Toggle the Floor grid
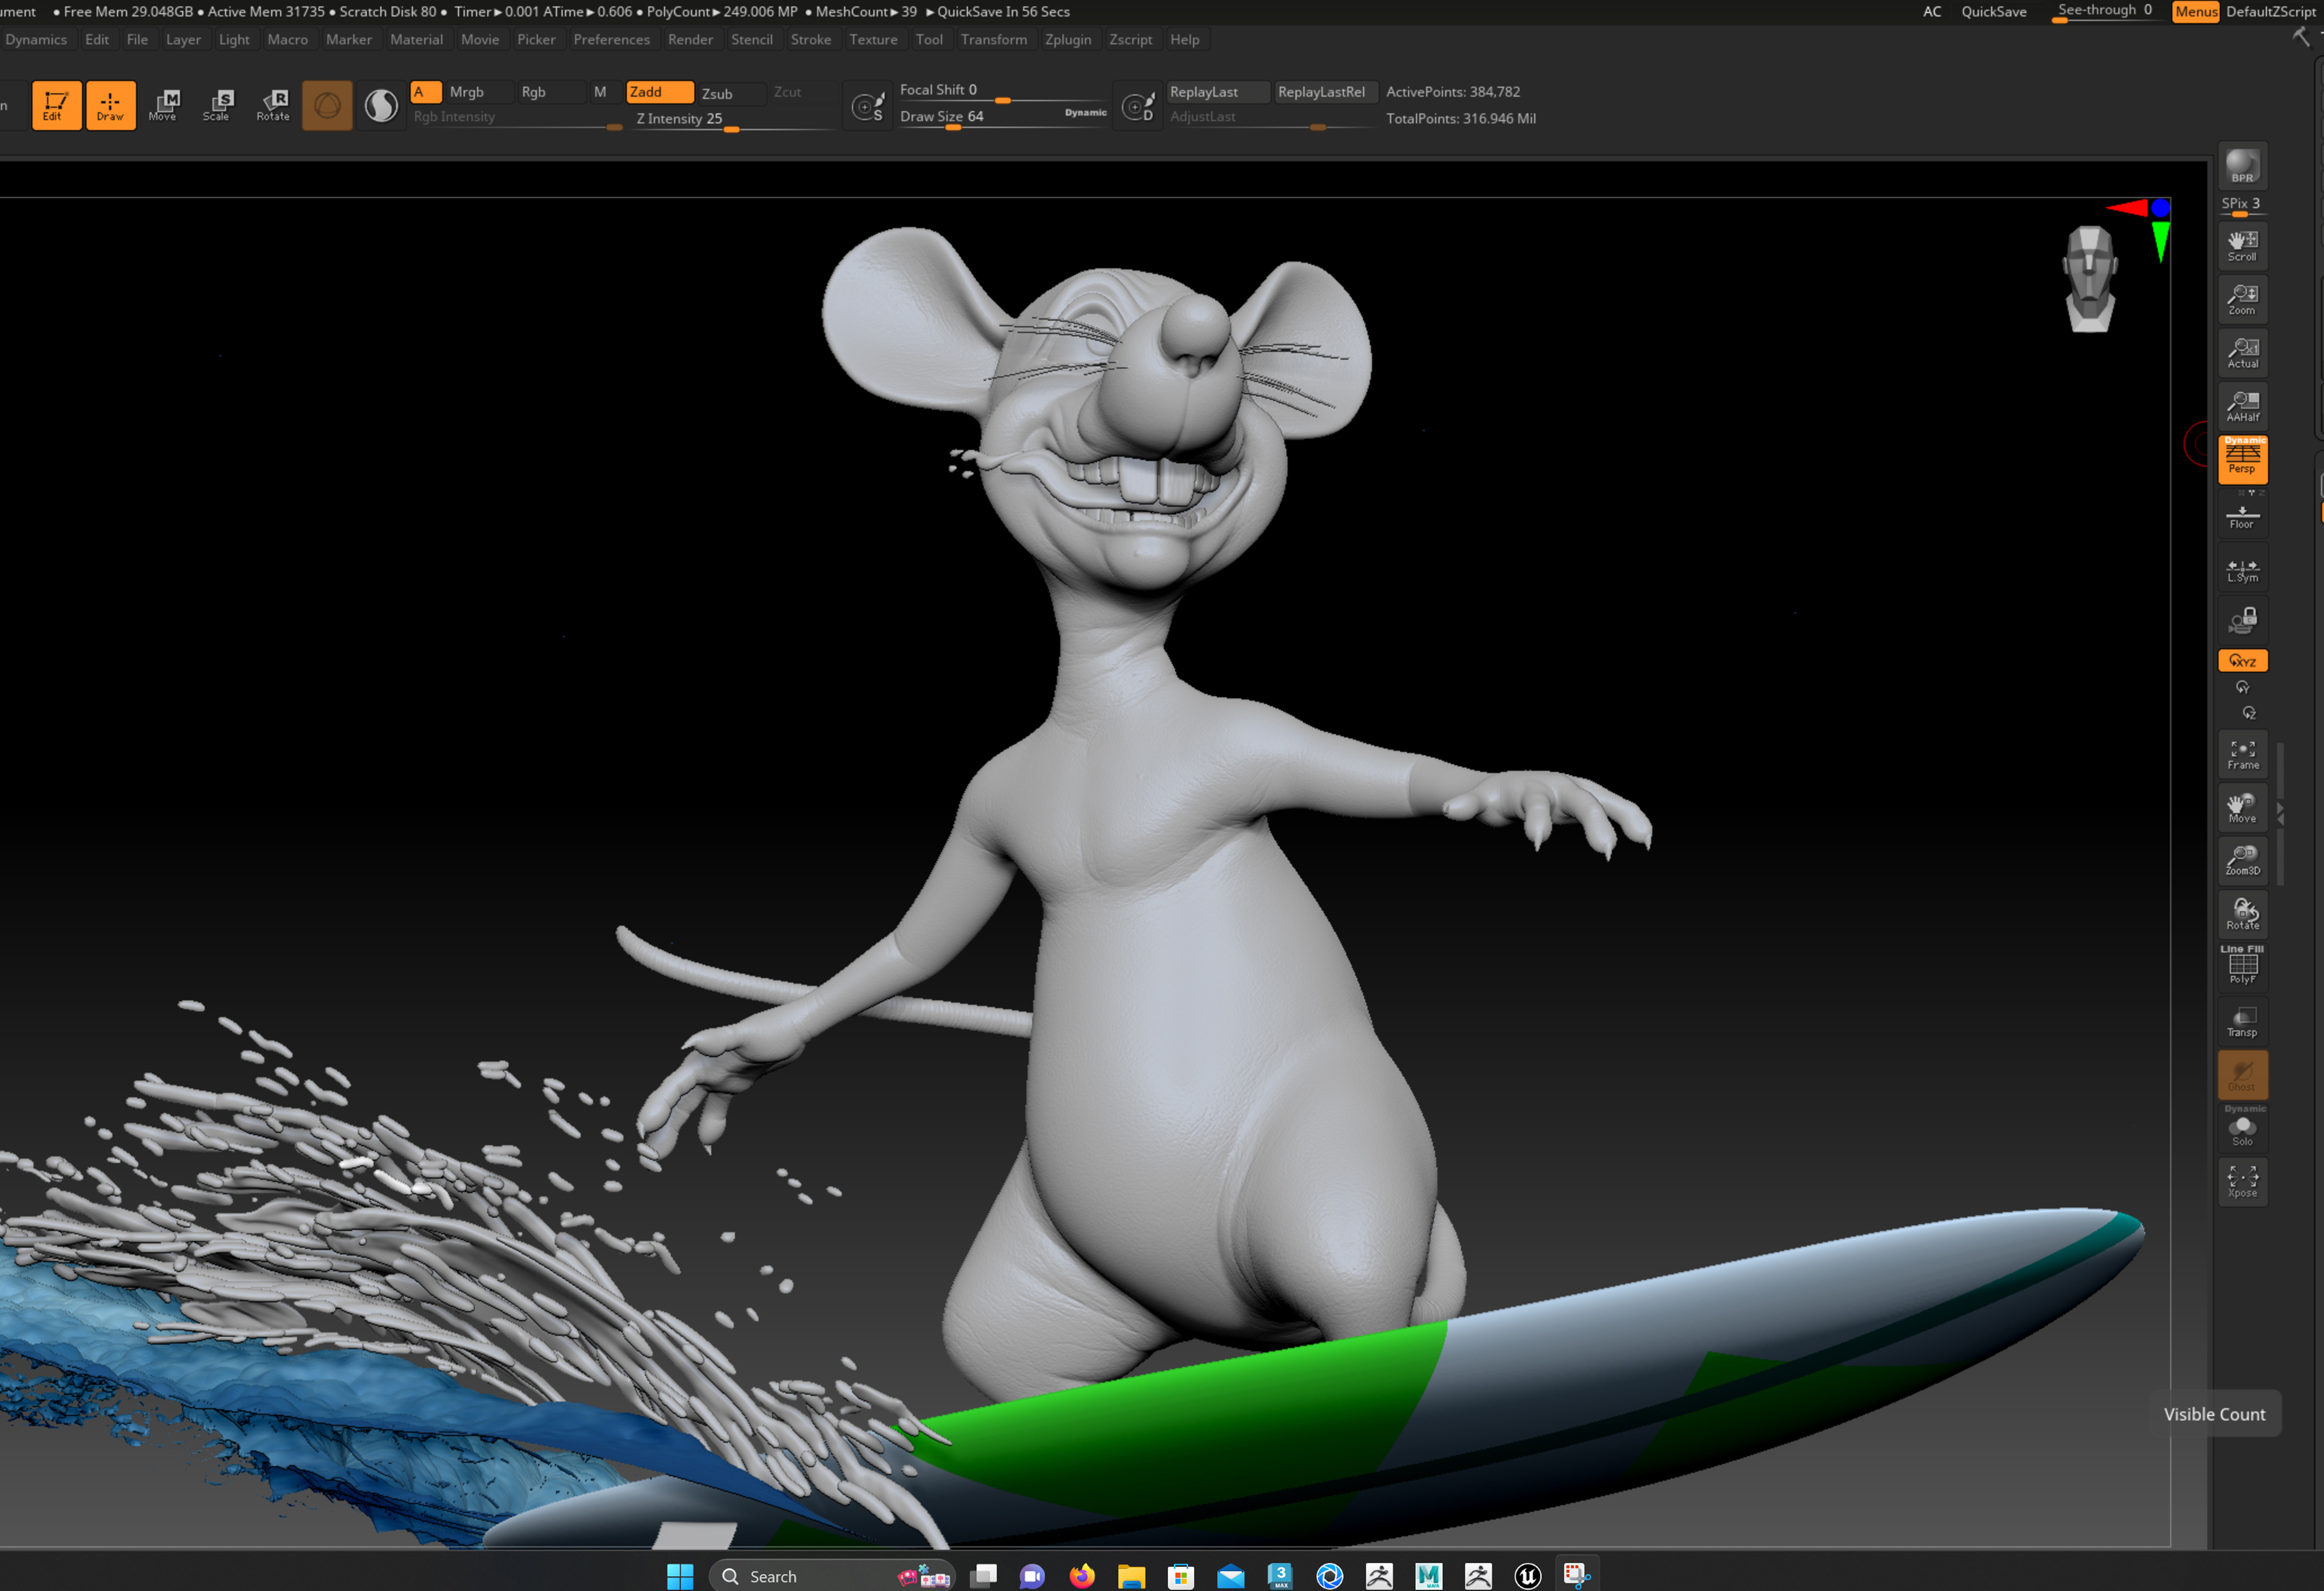 pos(2242,516)
